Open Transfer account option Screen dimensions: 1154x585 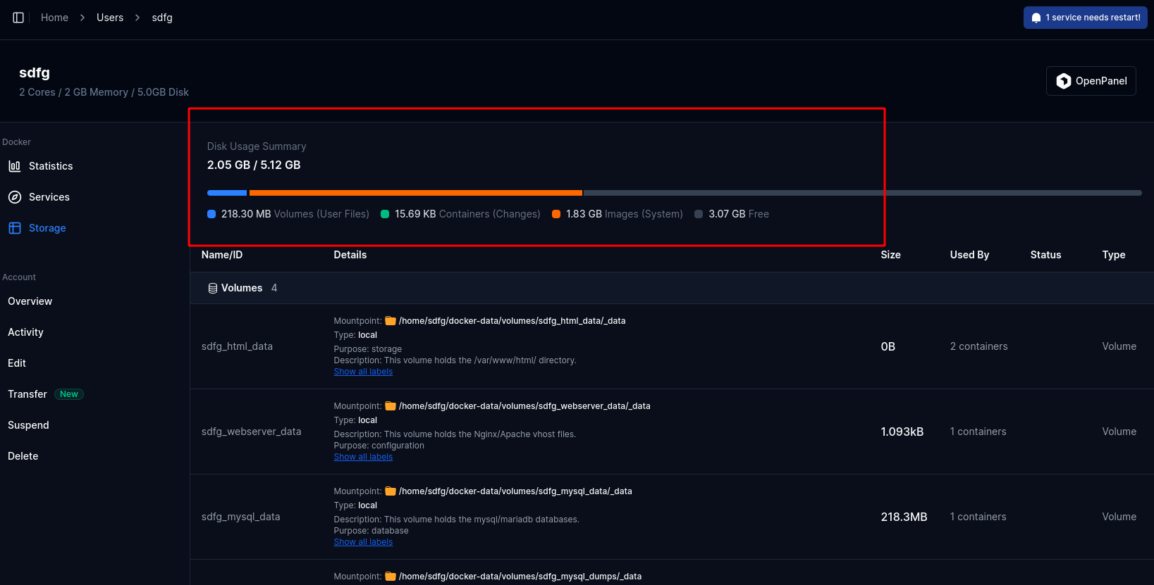click(27, 394)
